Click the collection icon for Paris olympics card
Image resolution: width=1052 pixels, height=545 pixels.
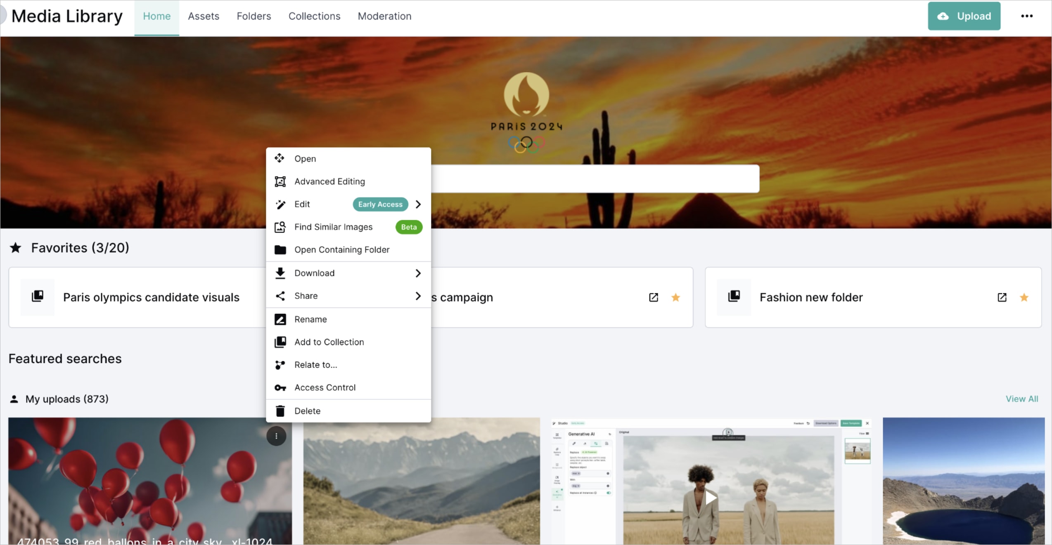tap(38, 297)
